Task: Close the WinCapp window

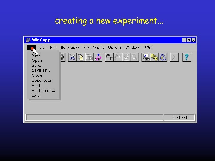Action: point(193,40)
